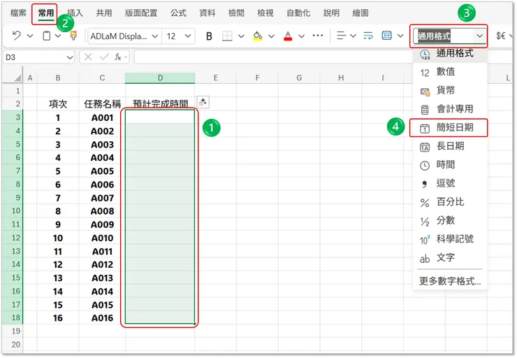
Task: Click the $€ currency format icon
Action: point(501,36)
